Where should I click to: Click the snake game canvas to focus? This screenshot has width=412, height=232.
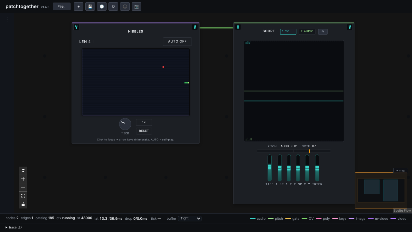tap(136, 82)
